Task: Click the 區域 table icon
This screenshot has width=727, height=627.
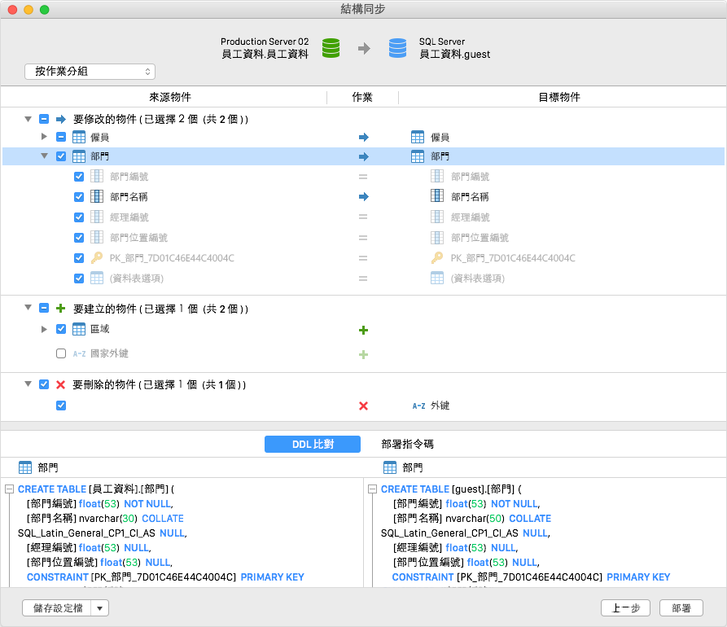Action: click(79, 329)
